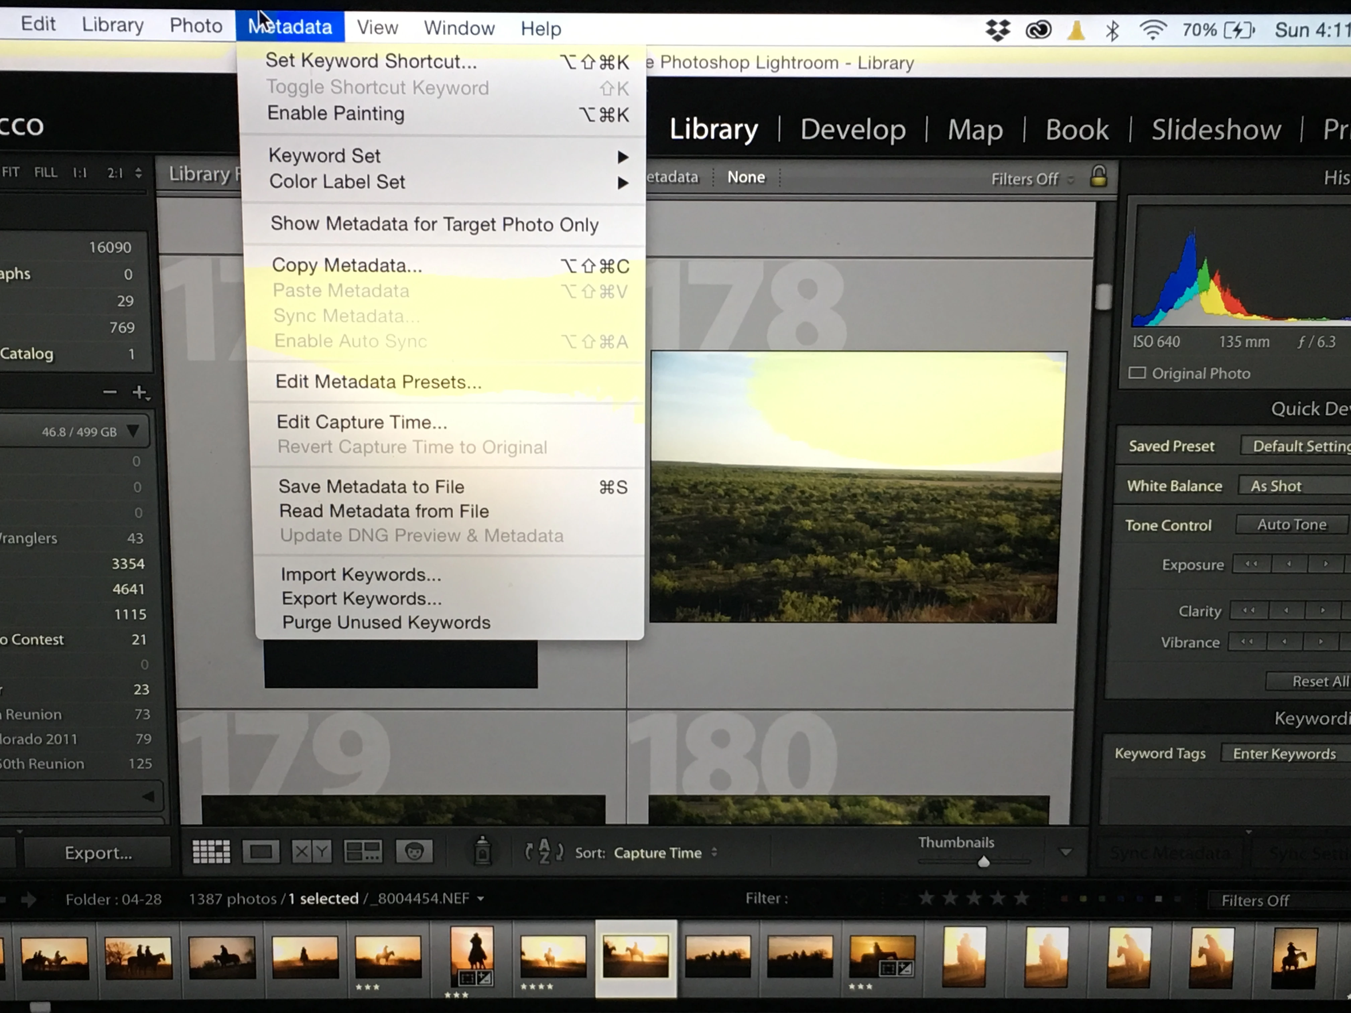Click the Export button
The width and height of the screenshot is (1351, 1013).
point(98,853)
